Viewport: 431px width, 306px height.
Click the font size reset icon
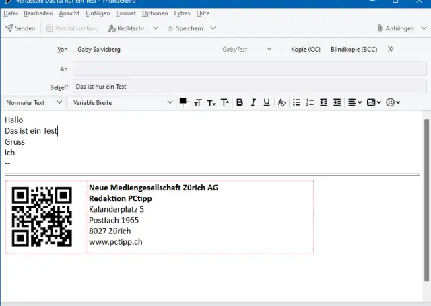click(198, 102)
